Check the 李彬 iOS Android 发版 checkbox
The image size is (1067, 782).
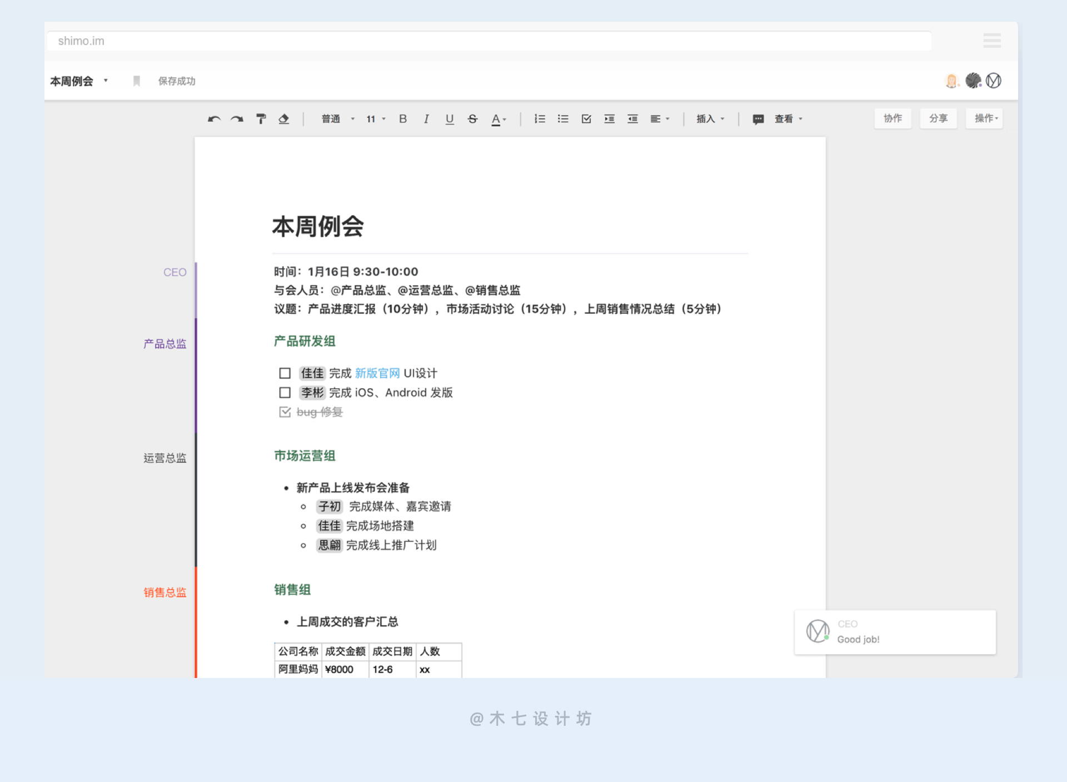285,393
